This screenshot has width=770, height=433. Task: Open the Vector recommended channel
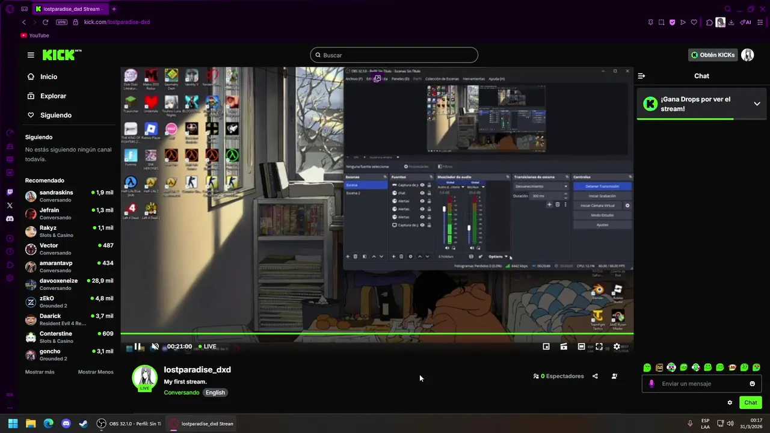tap(69, 249)
